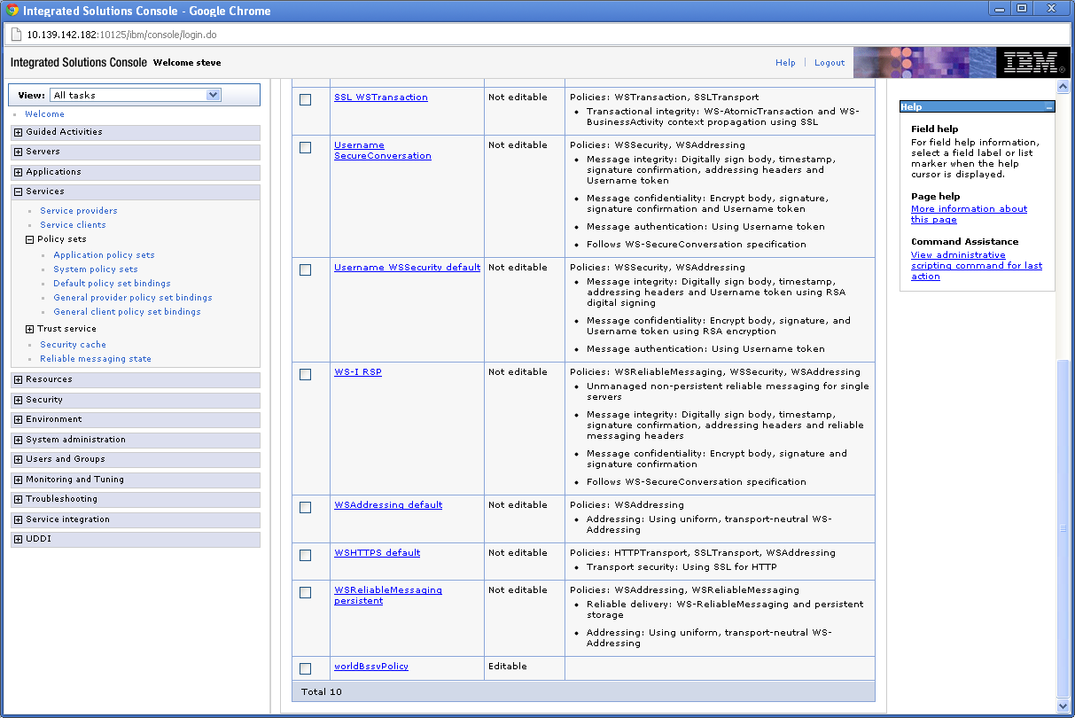Viewport: 1075px width, 718px height.
Task: Tick the WS-I RSP checkbox
Action: click(x=305, y=374)
